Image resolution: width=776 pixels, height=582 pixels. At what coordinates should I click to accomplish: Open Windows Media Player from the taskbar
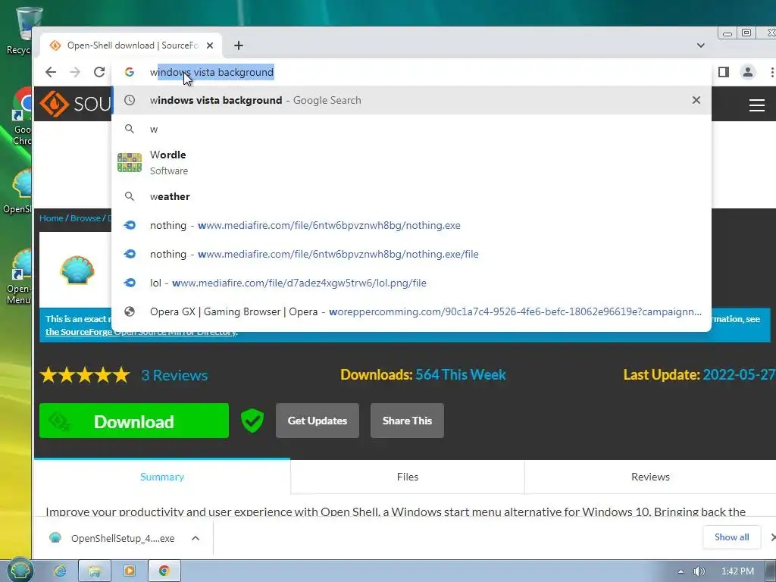(x=129, y=571)
